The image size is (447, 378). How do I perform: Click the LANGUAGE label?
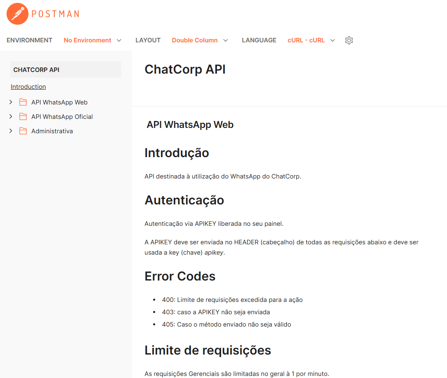[259, 40]
